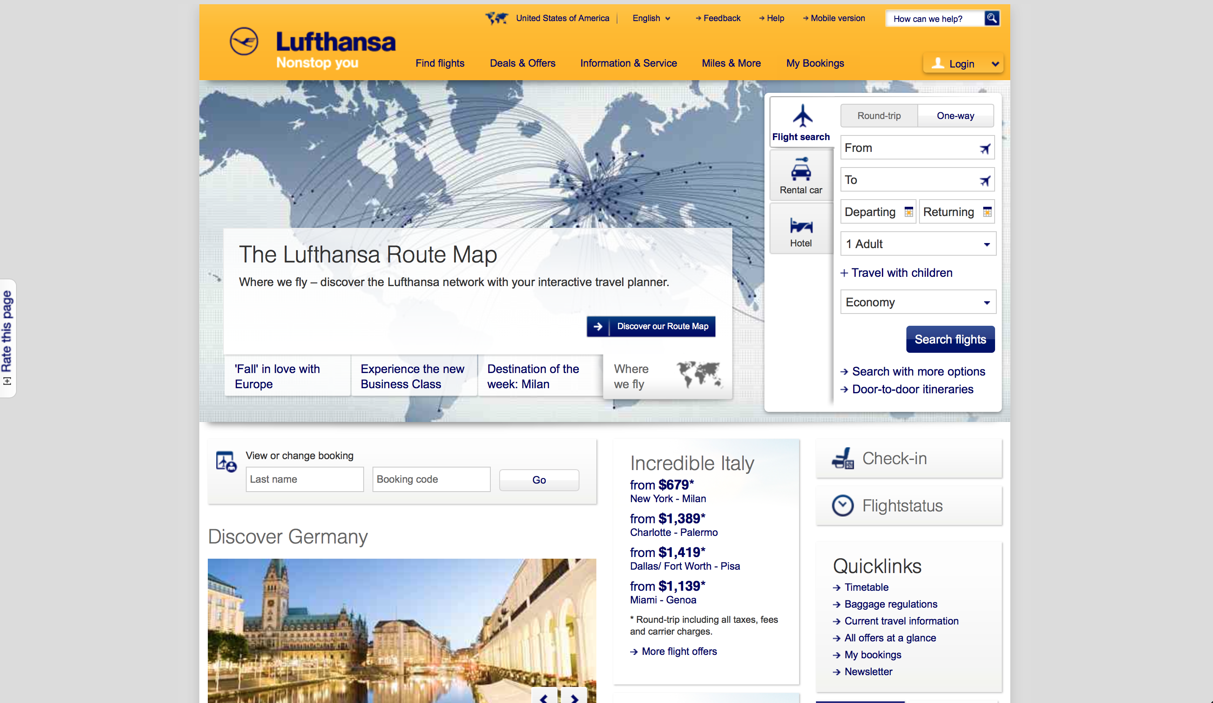Select Round-trip option
The image size is (1213, 703).
coord(879,116)
